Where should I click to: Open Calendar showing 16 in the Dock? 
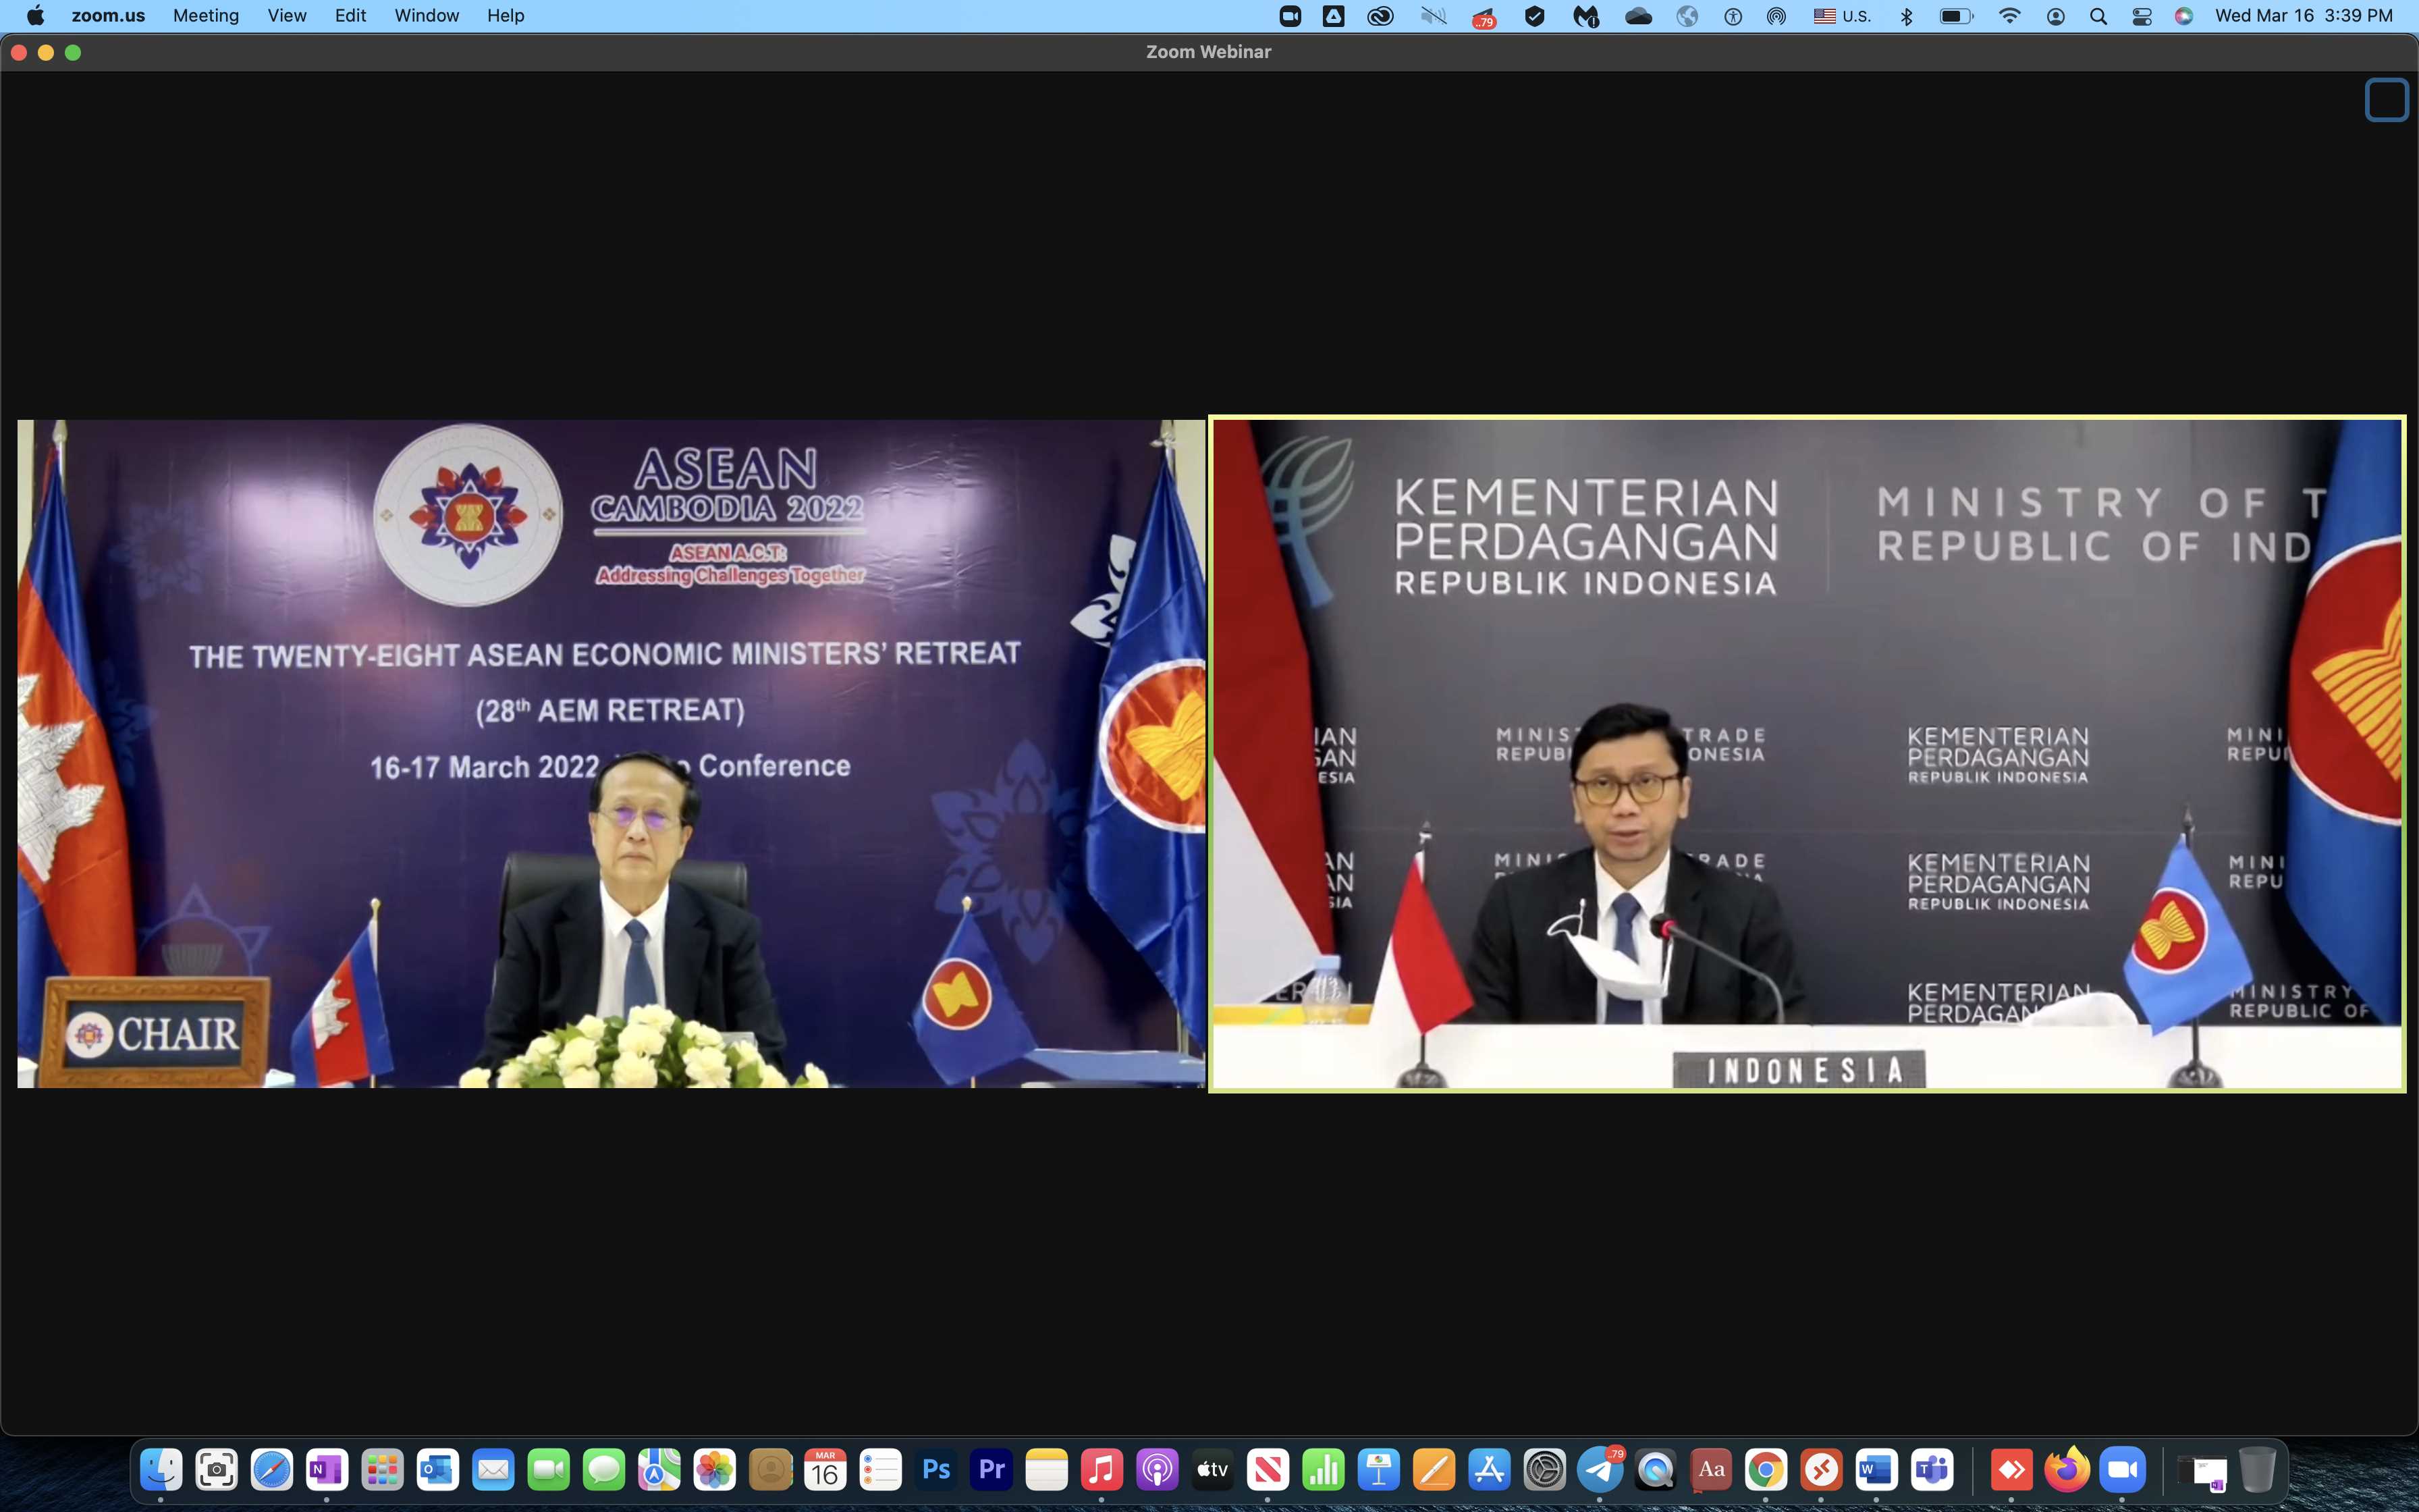click(825, 1469)
